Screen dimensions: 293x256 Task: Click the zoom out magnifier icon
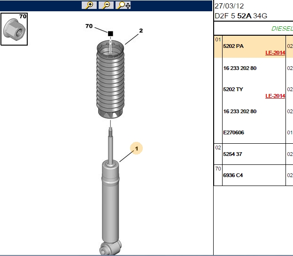(106, 5)
